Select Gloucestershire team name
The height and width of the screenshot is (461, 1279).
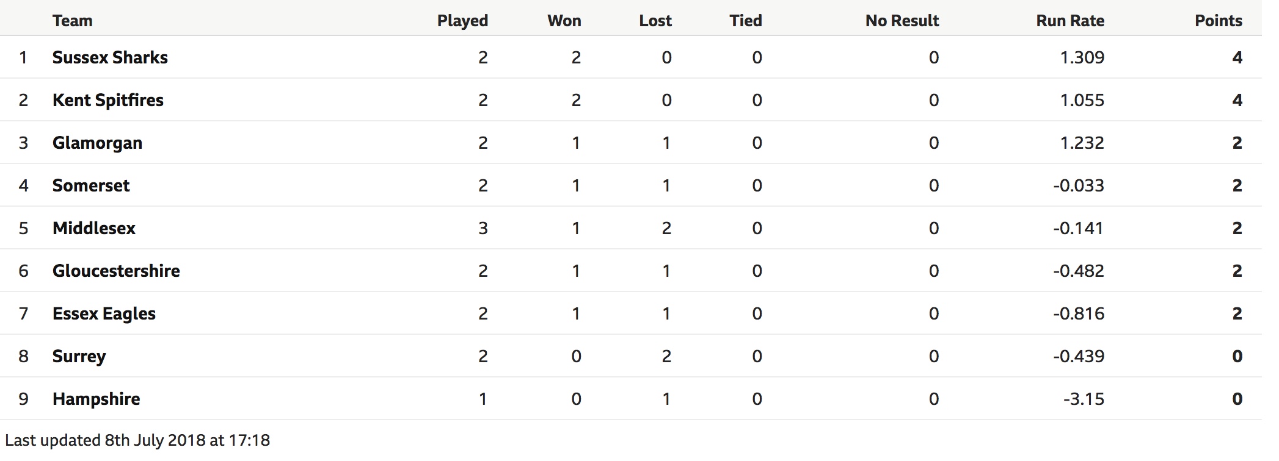116,271
